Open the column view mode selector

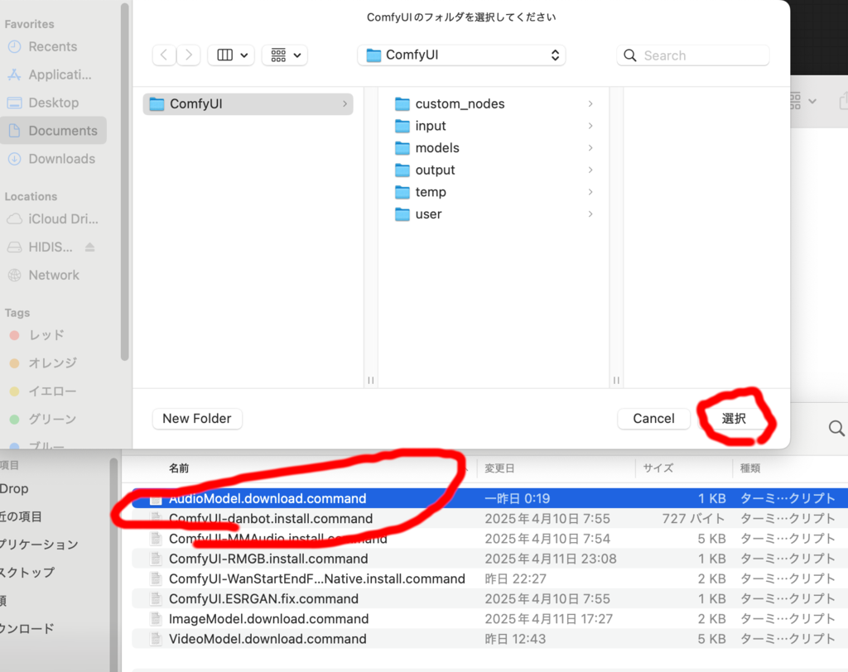232,55
